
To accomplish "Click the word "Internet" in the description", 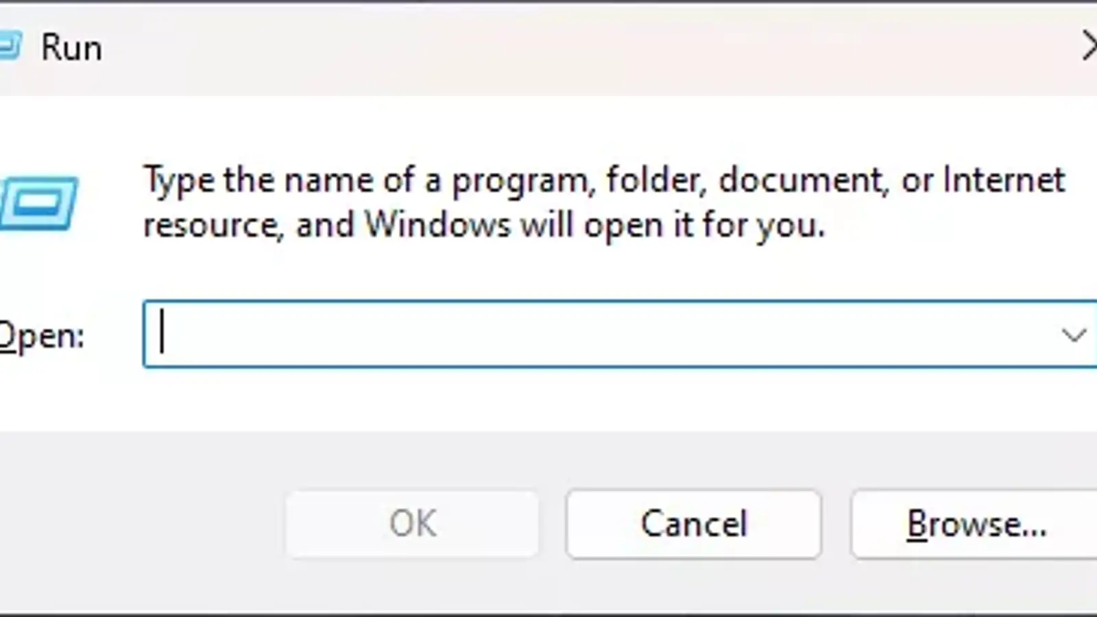I will [1004, 180].
